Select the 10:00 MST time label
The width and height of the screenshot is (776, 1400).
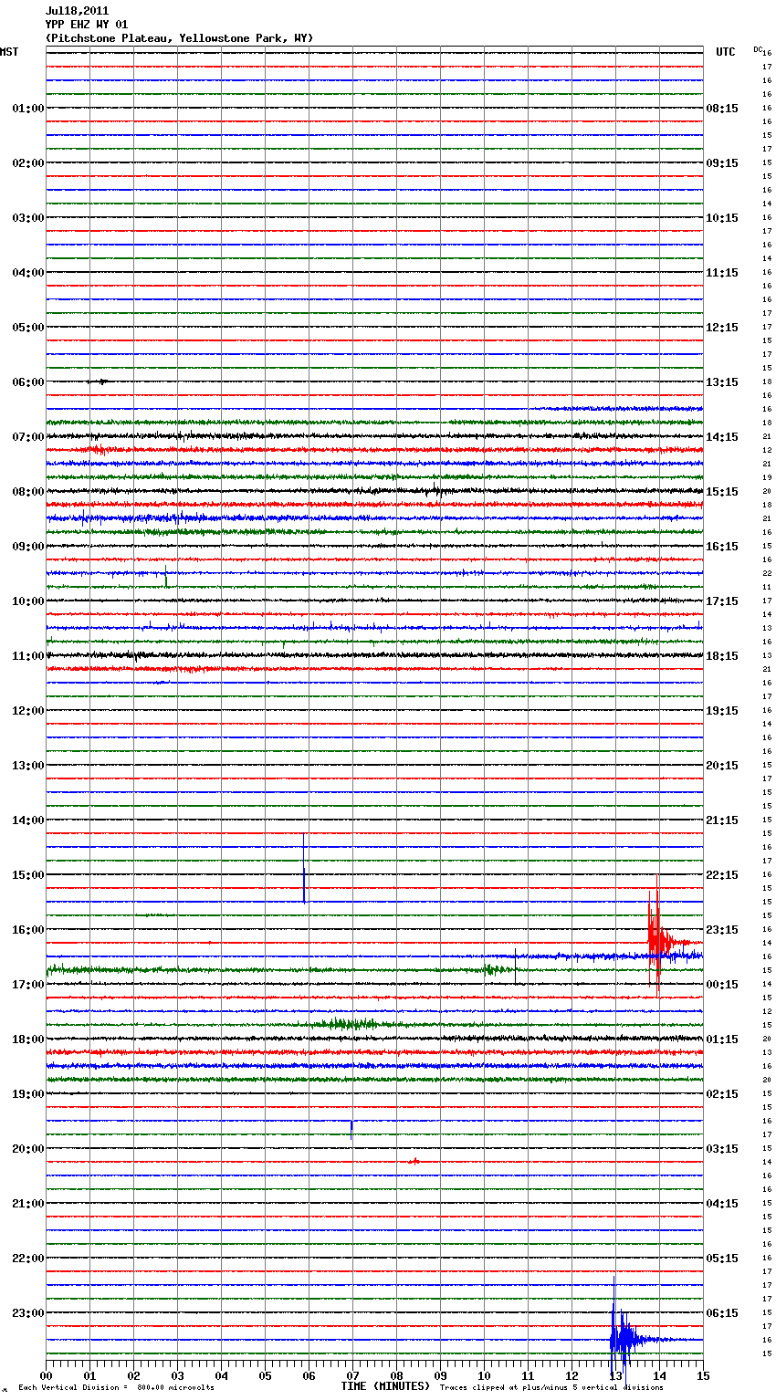pyautogui.click(x=27, y=601)
